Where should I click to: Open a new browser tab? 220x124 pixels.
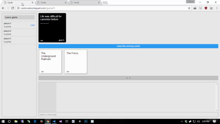click(x=105, y=3)
